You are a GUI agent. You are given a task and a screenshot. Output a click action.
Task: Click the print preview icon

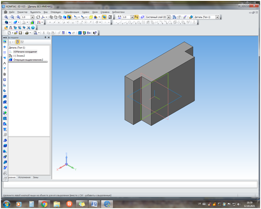(35, 33)
